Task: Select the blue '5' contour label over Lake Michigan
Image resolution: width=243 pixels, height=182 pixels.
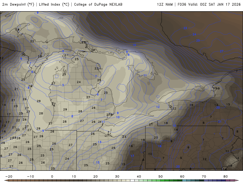Action: pyautogui.click(x=63, y=85)
